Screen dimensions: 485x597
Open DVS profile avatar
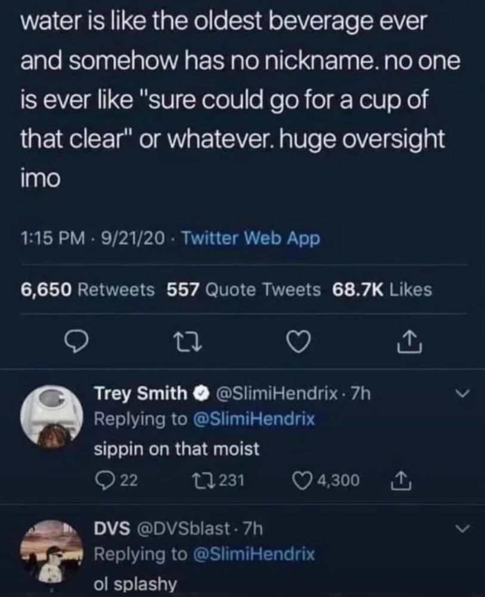(x=52, y=552)
